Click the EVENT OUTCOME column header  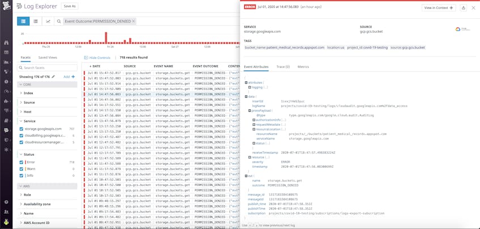click(x=205, y=66)
